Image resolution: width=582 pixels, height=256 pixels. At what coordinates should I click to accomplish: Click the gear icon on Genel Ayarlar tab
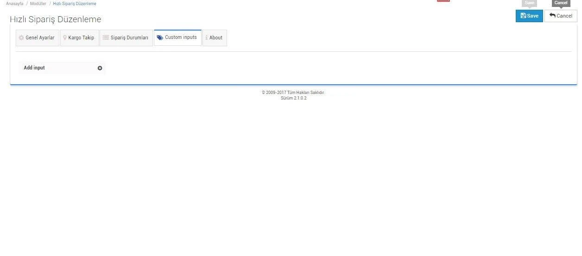(x=21, y=38)
